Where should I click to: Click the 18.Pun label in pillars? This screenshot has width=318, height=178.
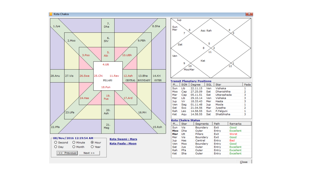(x=106, y=87)
